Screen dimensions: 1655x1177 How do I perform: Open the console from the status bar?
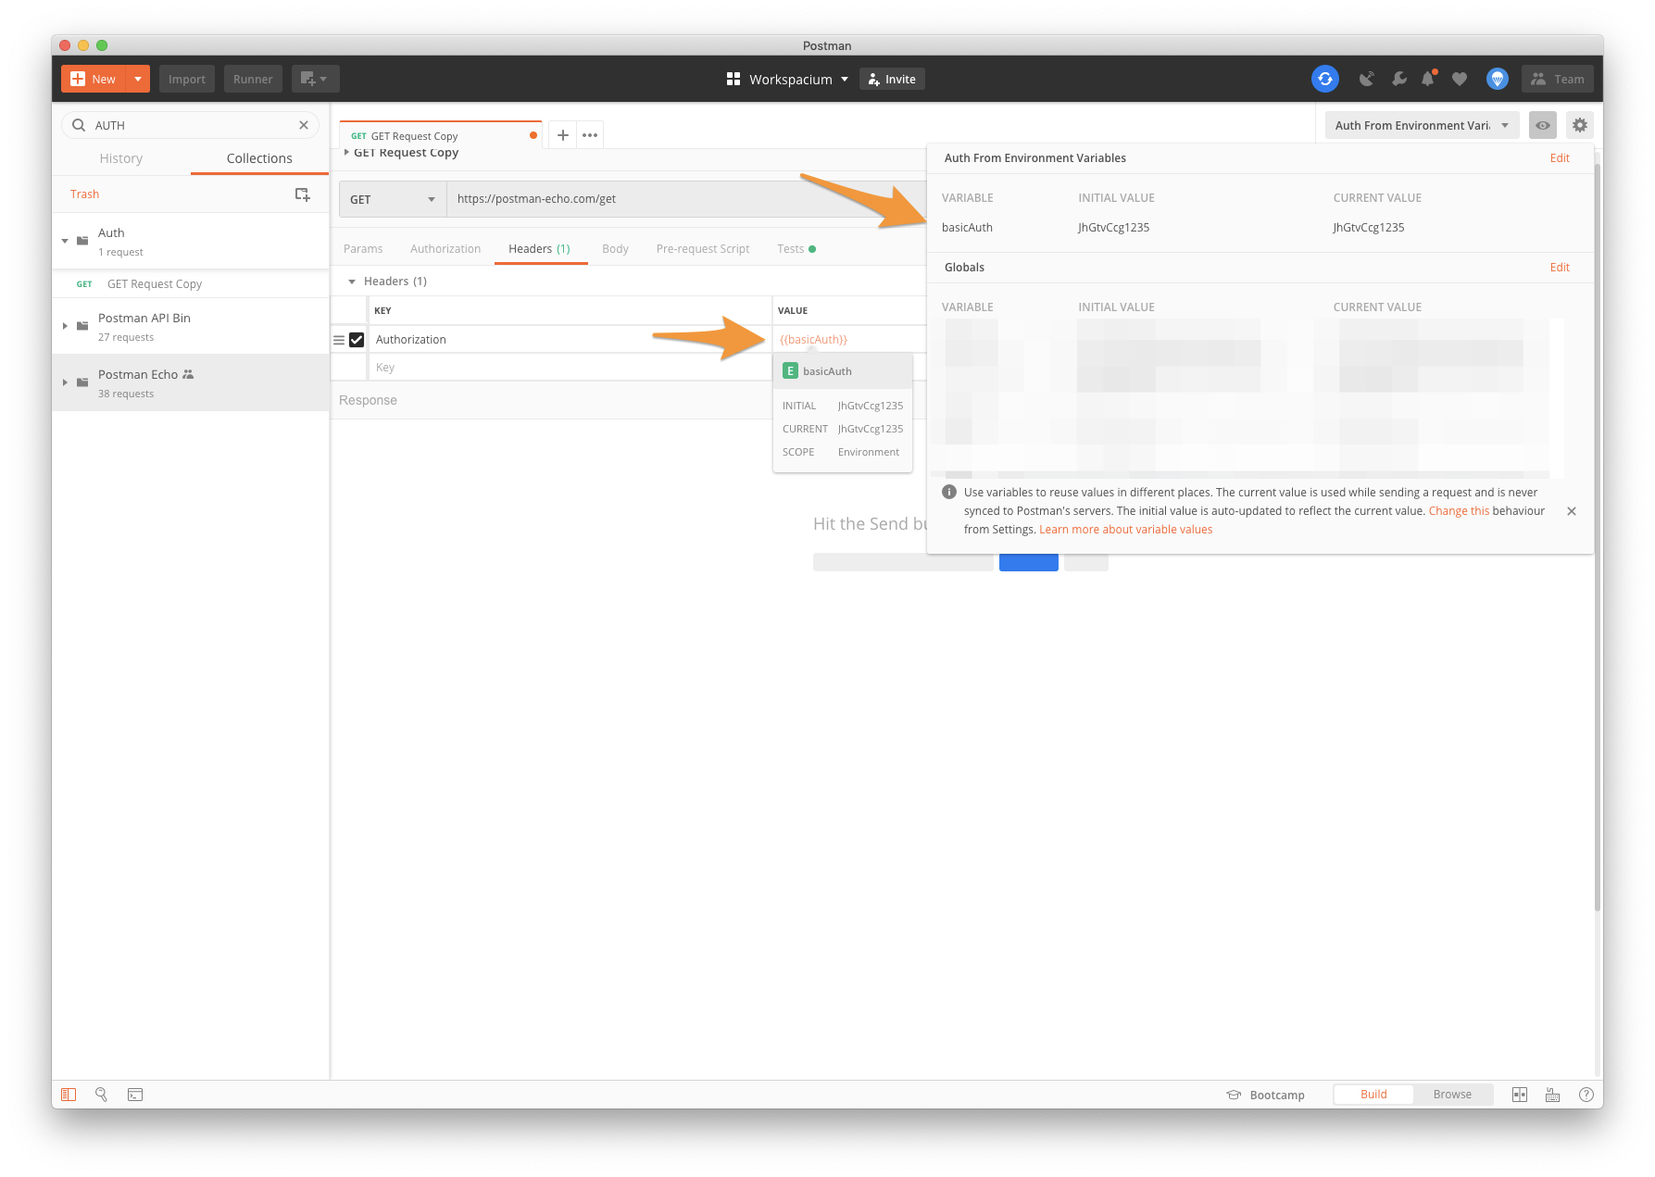coord(135,1095)
